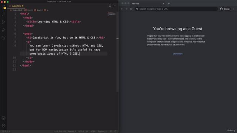
Task: Click the Guest profile button in browser
Action: [x=225, y=9]
